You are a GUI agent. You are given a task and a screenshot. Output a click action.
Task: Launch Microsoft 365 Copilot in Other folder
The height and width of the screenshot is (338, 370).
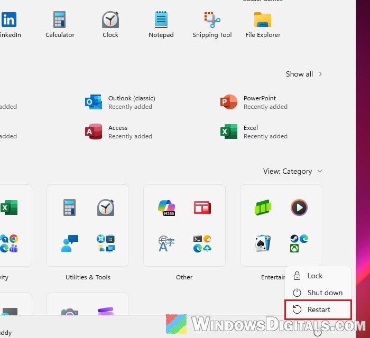point(166,208)
